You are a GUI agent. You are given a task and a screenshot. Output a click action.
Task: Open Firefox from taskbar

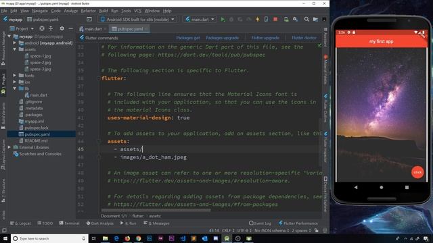(x=127, y=238)
